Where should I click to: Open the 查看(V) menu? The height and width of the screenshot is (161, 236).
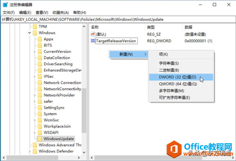[x=42, y=13]
